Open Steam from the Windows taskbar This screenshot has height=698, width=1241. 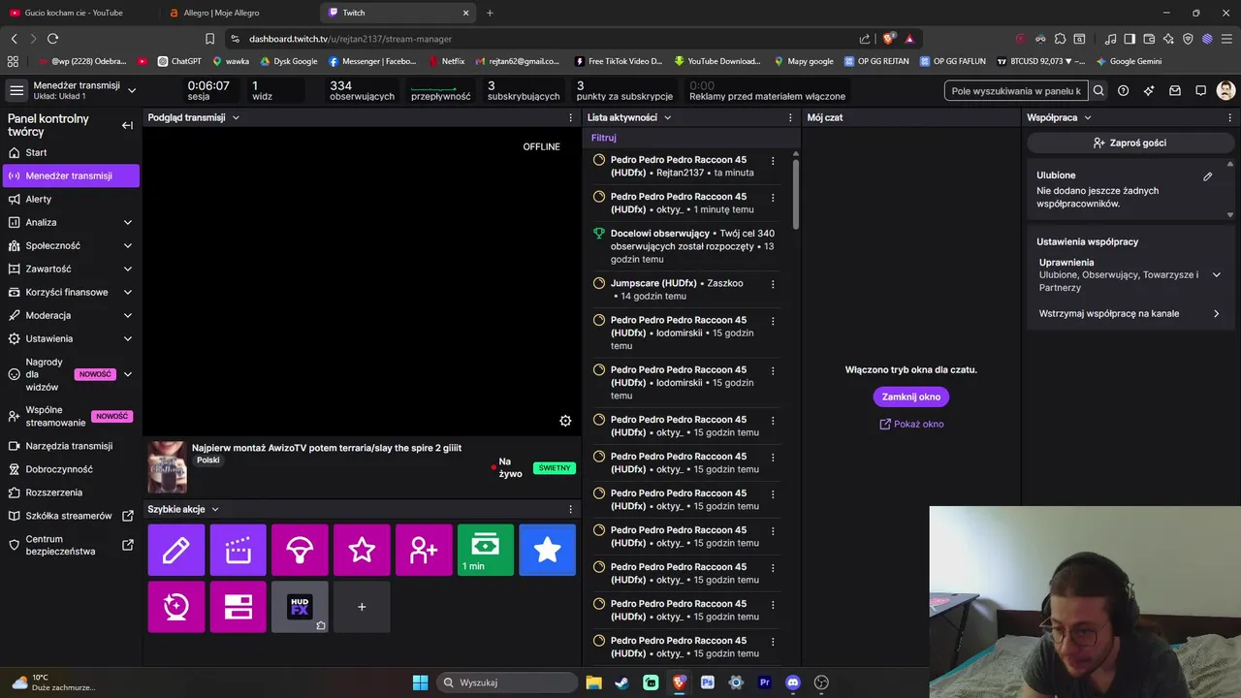tap(622, 682)
